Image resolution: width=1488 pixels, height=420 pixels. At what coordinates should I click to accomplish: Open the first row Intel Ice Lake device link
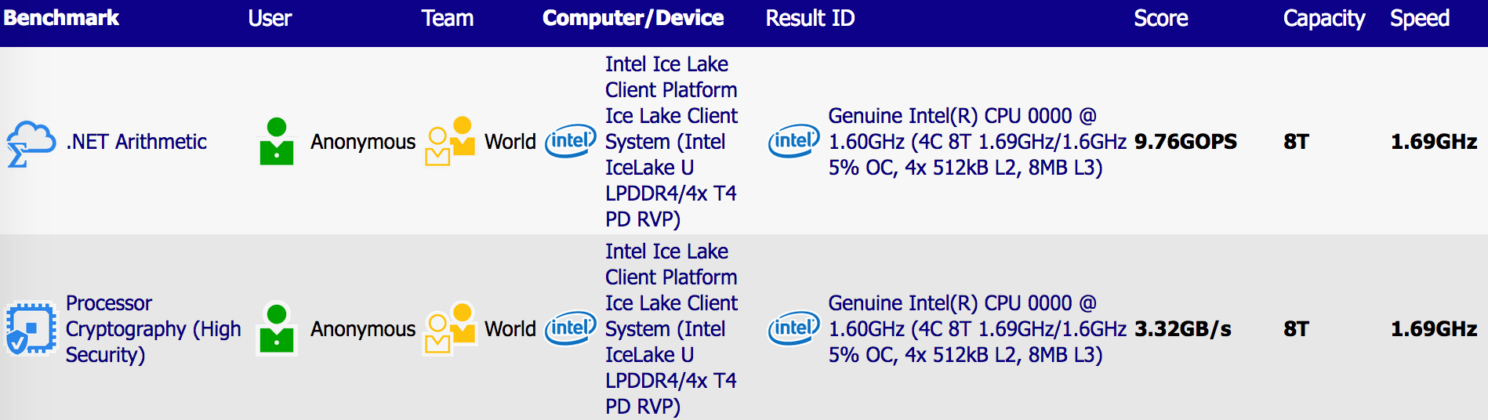(x=670, y=142)
